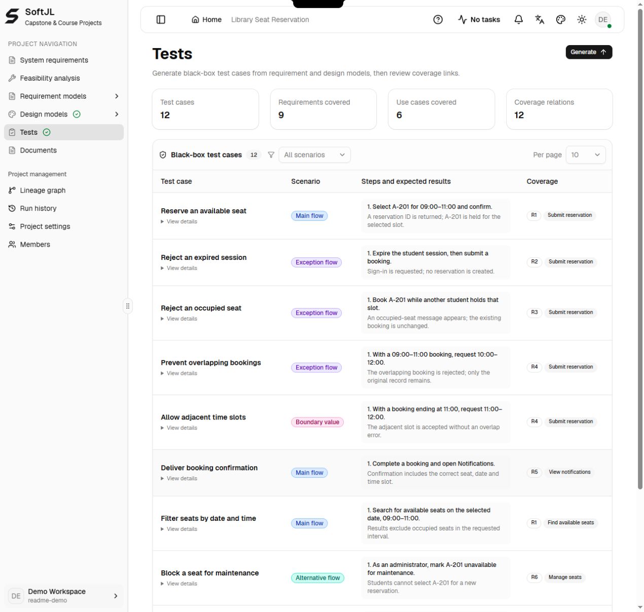Click the Generate button

[589, 52]
